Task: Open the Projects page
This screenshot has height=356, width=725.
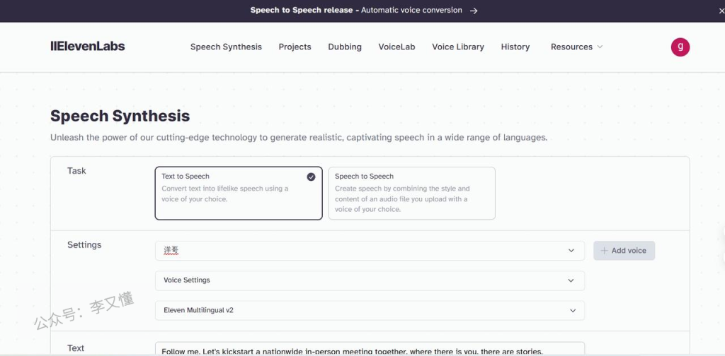Action: (295, 47)
